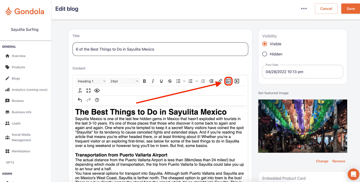Open Blogs in the sidebar

point(16,78)
